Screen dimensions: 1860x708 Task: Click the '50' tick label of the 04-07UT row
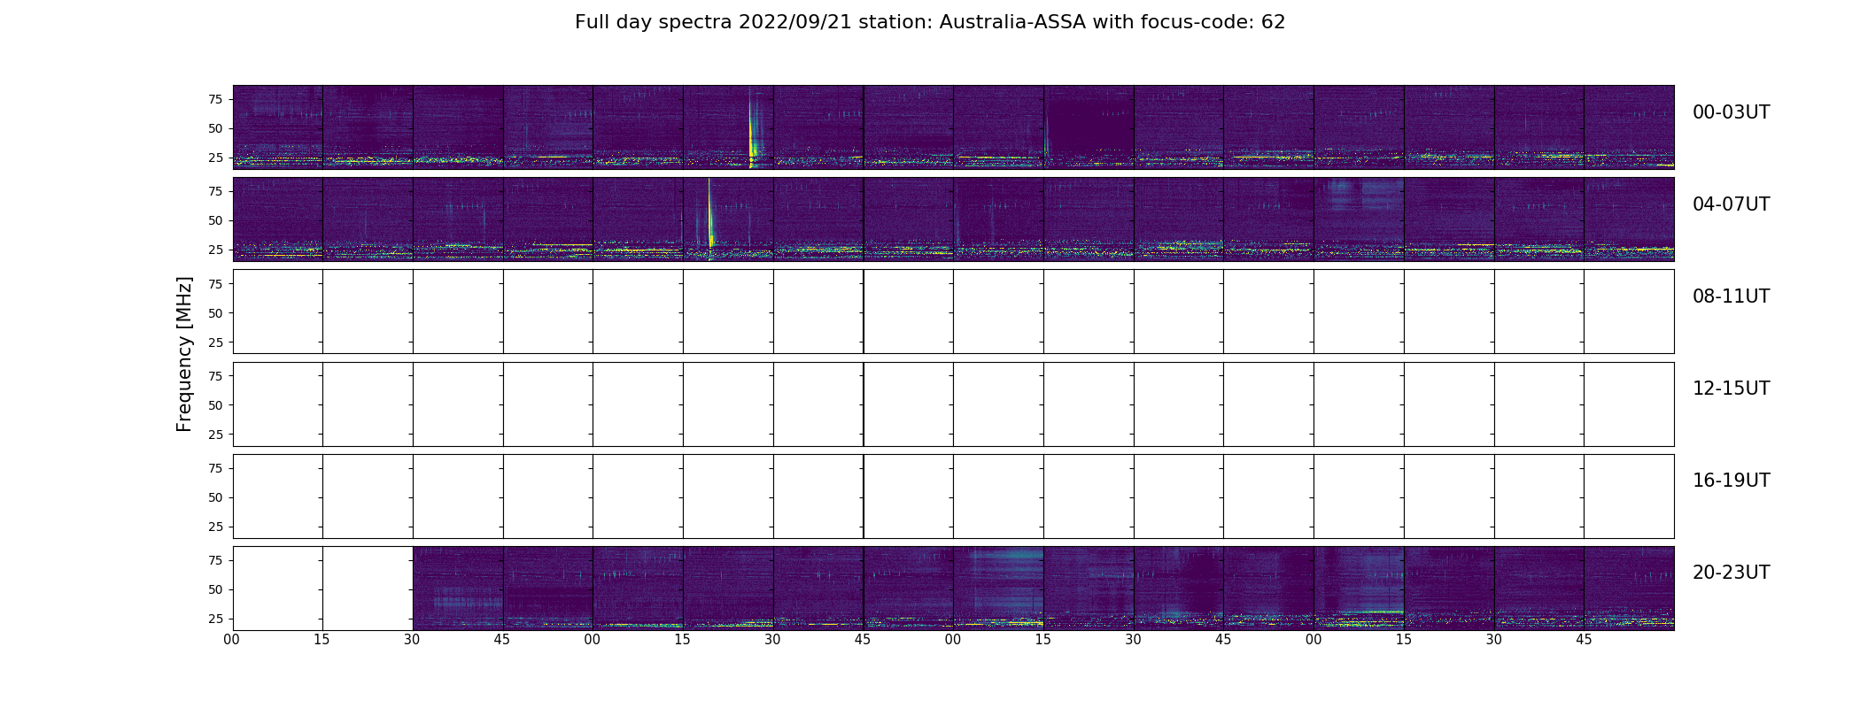(x=215, y=221)
